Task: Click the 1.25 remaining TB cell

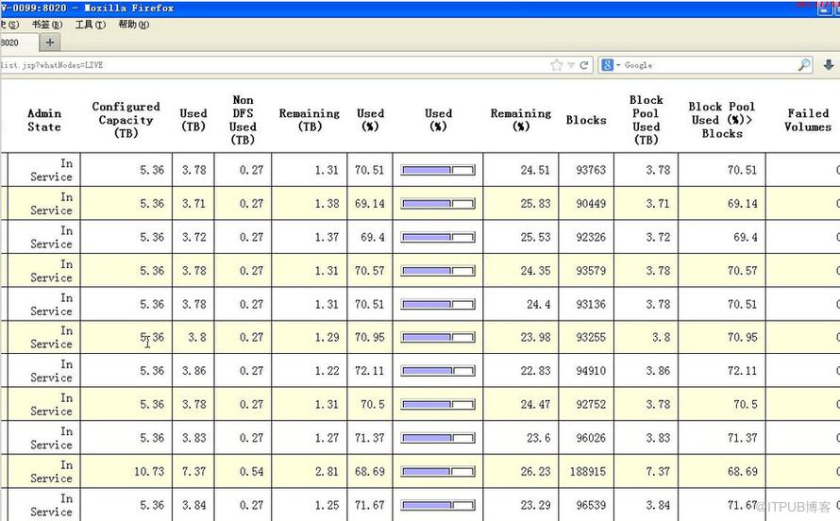Action: 310,505
